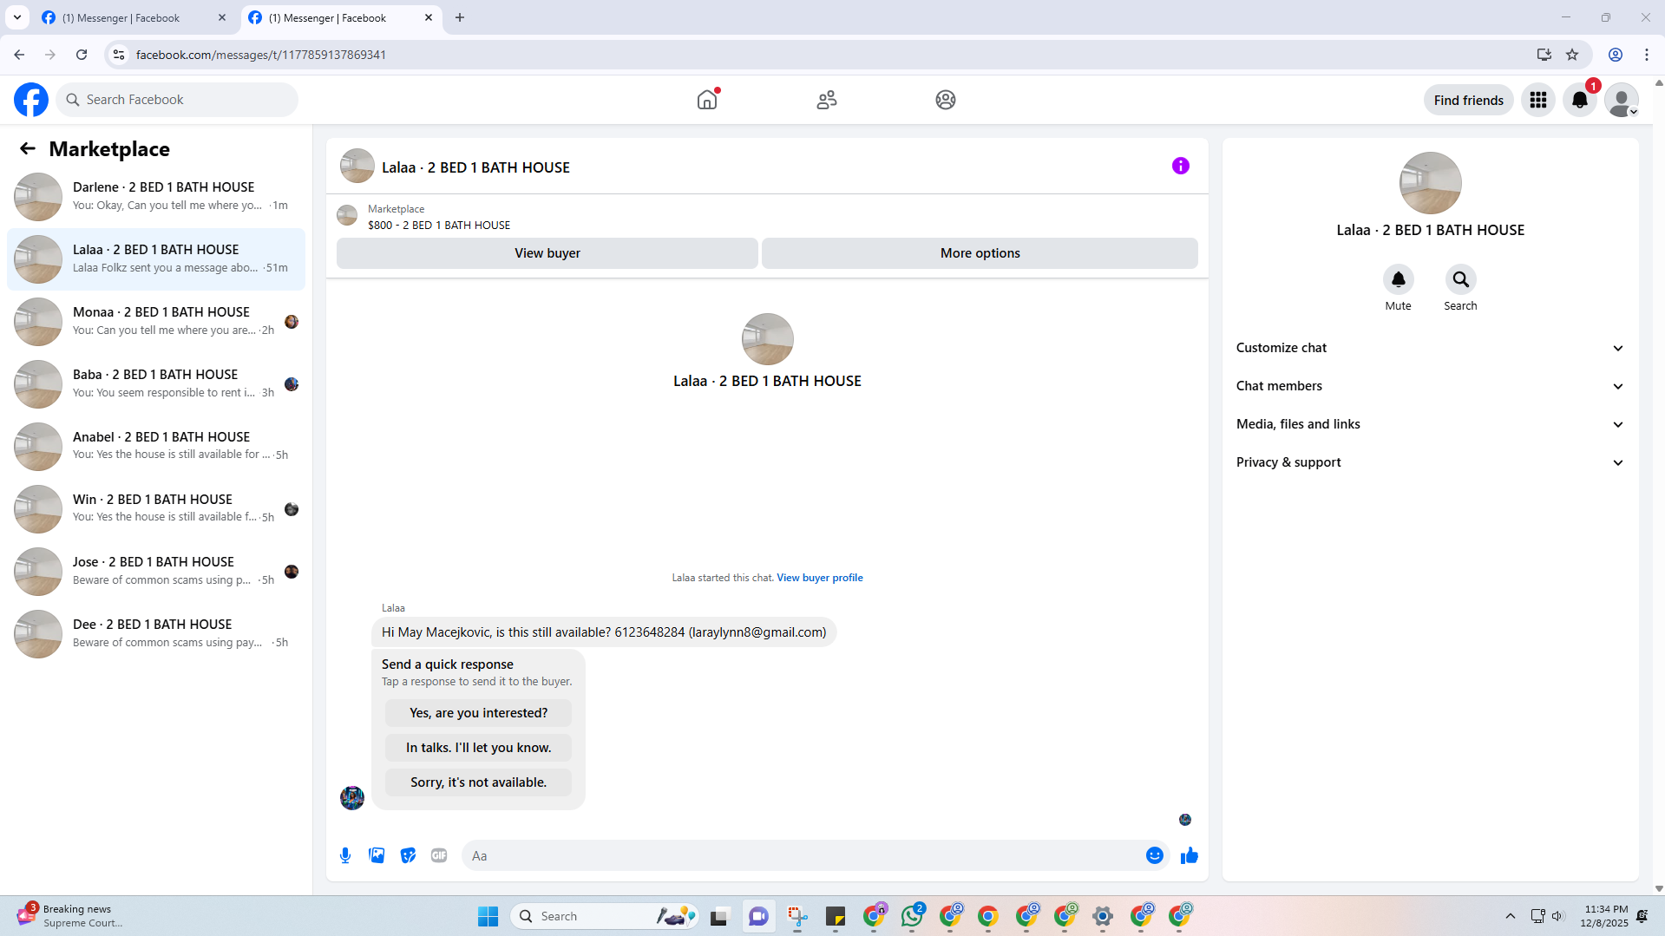The width and height of the screenshot is (1665, 936).
Task: Open Baba's chat in the list
Action: 156,384
